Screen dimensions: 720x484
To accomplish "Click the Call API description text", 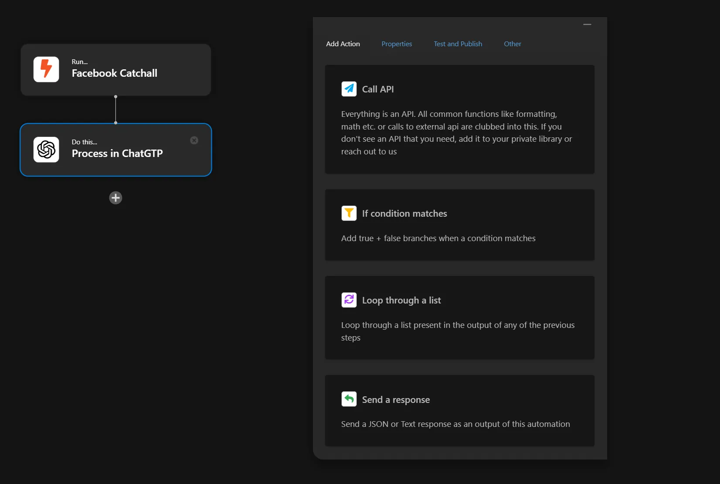I will [x=457, y=133].
